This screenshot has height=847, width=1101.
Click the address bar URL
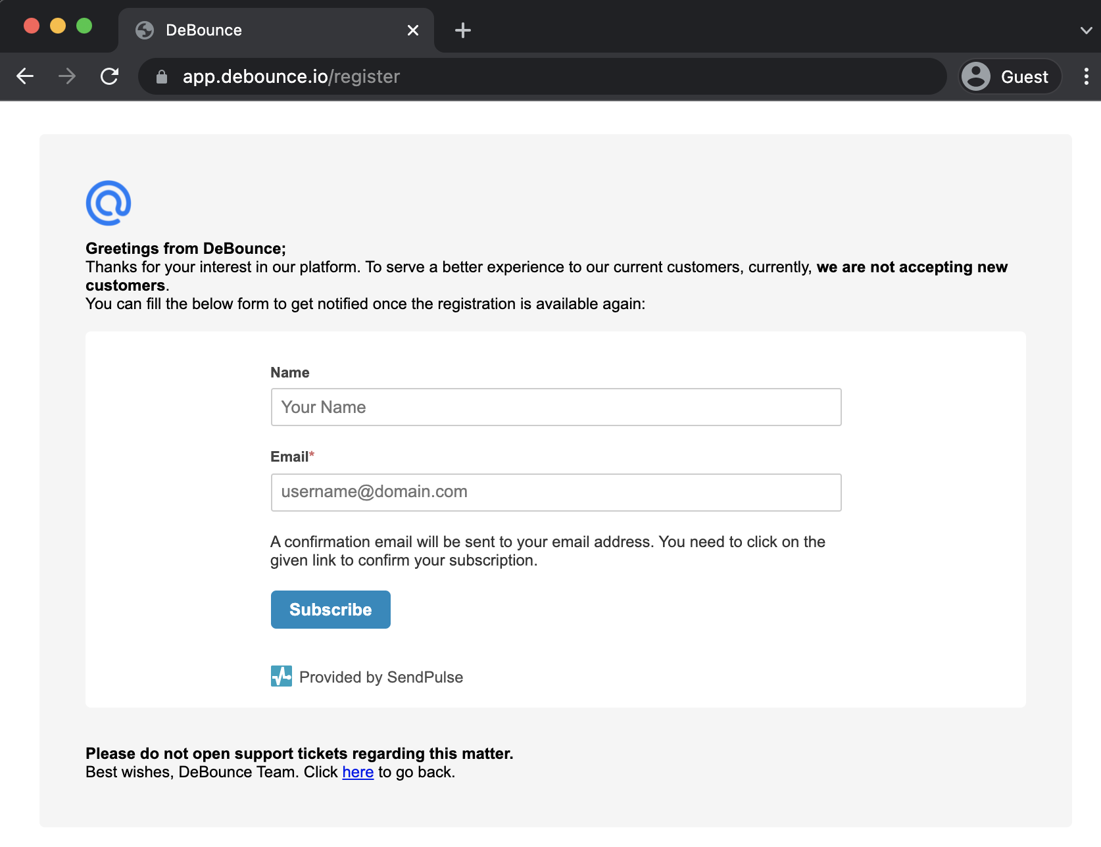coord(291,77)
